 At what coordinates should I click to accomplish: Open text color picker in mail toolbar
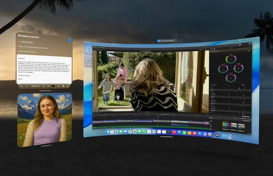click(54, 86)
